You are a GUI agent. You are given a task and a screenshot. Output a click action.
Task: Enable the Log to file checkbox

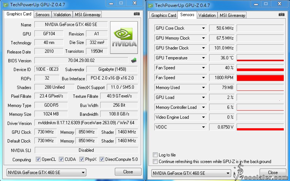click(155, 155)
